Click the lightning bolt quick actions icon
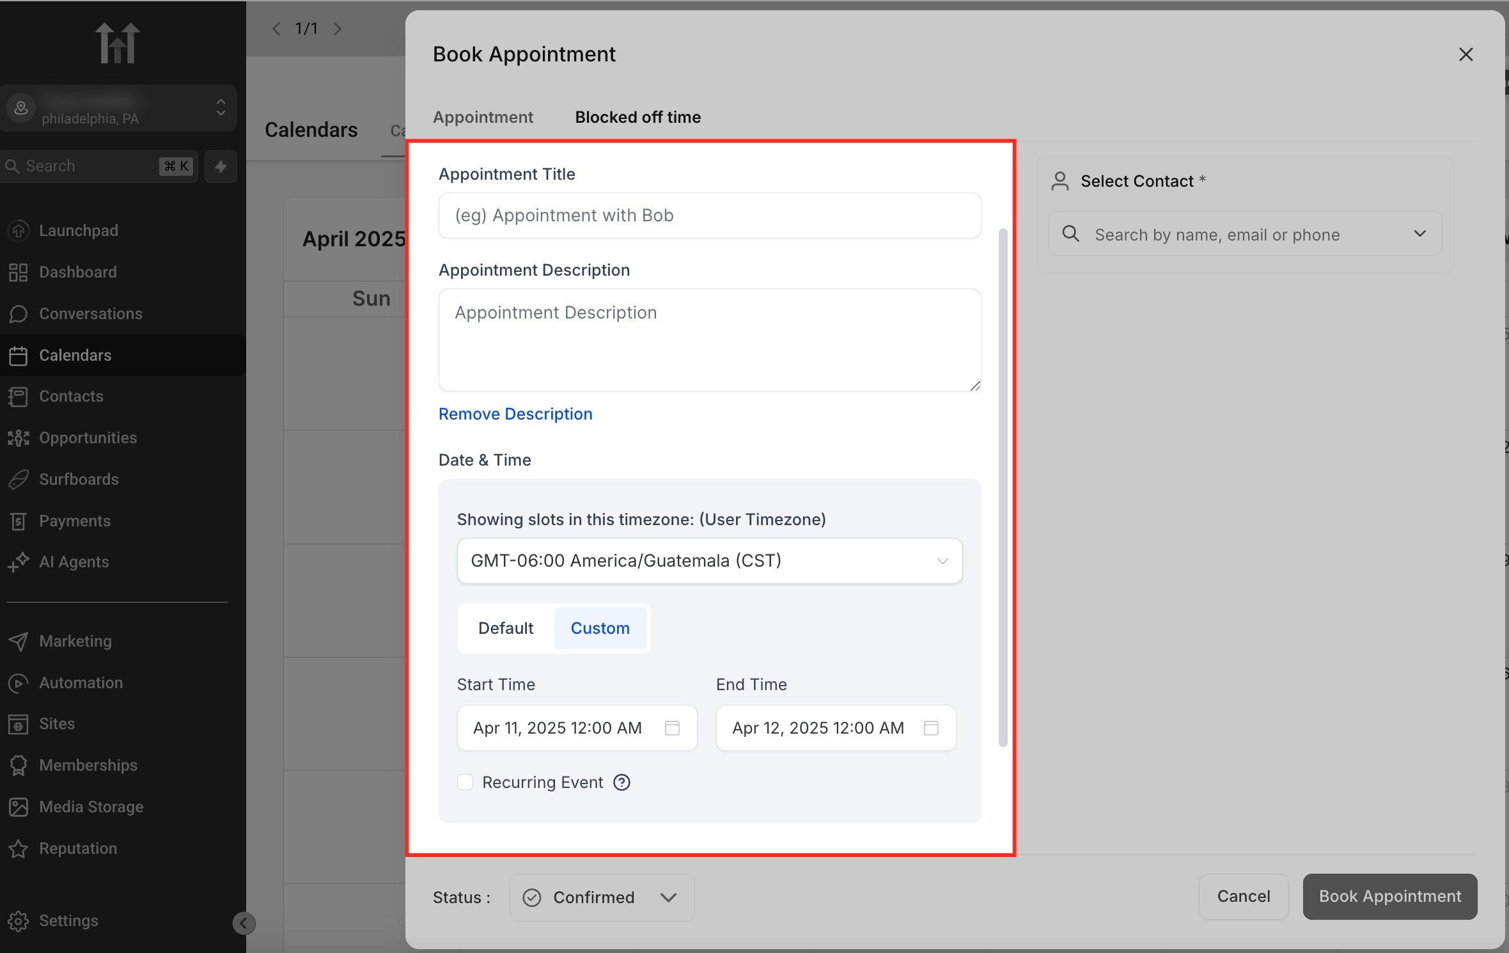The width and height of the screenshot is (1509, 953). [x=221, y=166]
